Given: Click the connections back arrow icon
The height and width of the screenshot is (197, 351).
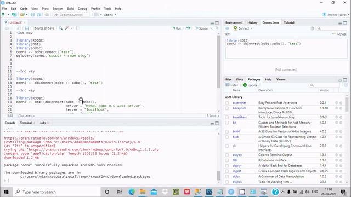Looking at the screenshot, I should click(x=228, y=28).
